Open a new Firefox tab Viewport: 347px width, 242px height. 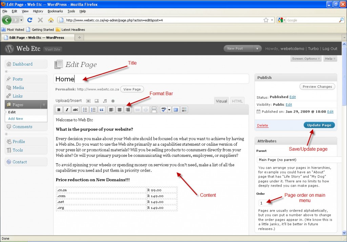pyautogui.click(x=79, y=38)
